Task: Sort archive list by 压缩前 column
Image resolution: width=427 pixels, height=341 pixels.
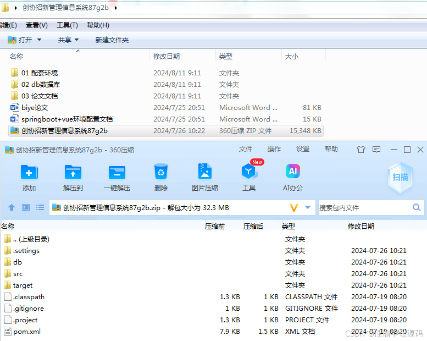Action: (215, 227)
